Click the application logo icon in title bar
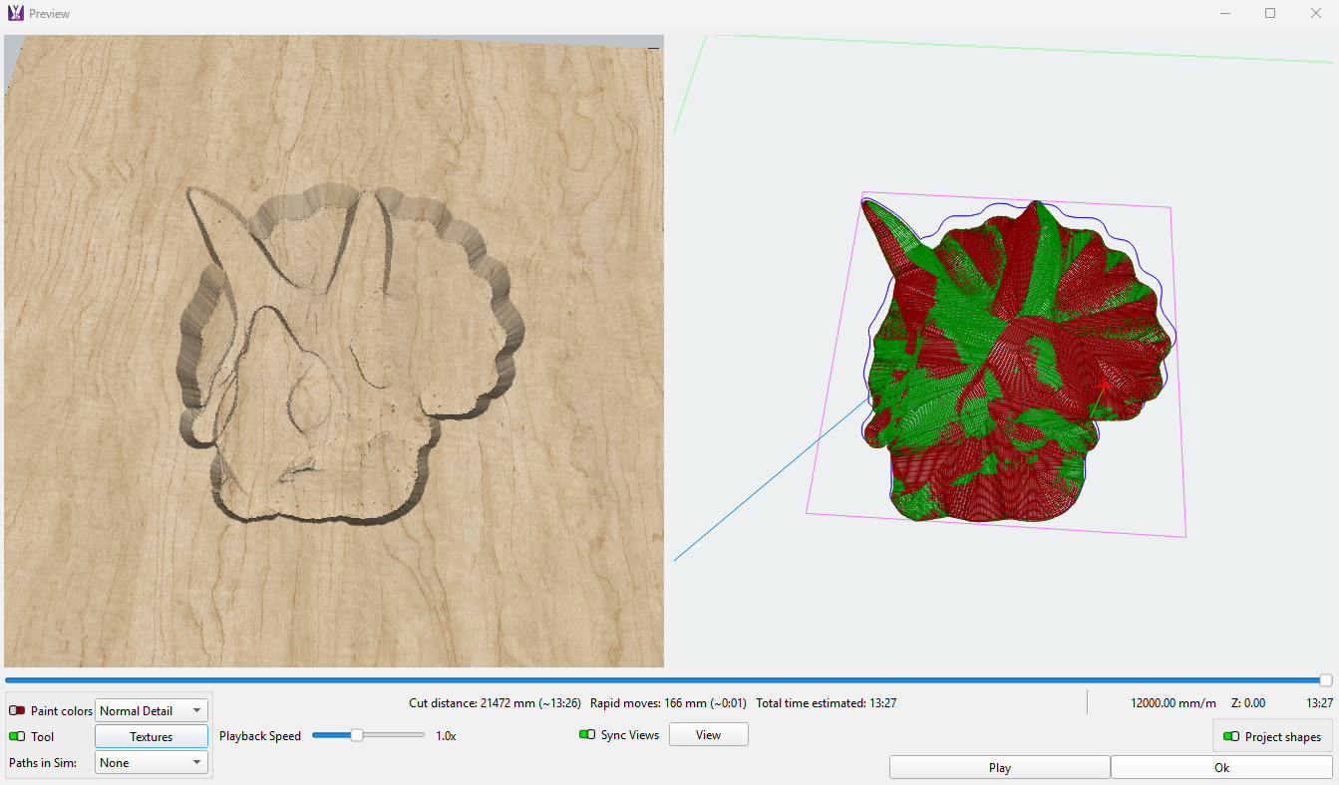The image size is (1339, 785). pos(15,13)
